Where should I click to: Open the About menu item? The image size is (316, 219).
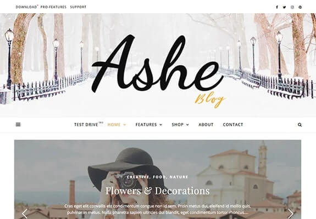pos(206,125)
